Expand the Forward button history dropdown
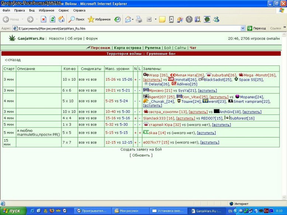 (x=37, y=19)
